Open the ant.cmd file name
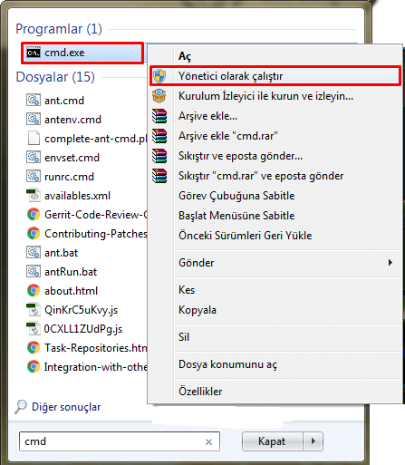Viewport: 405px width, 465px height. pos(64,101)
